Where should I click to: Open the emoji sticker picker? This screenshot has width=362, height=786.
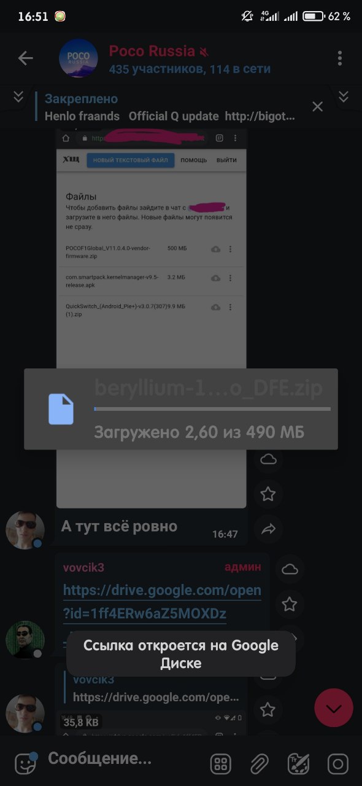click(25, 763)
